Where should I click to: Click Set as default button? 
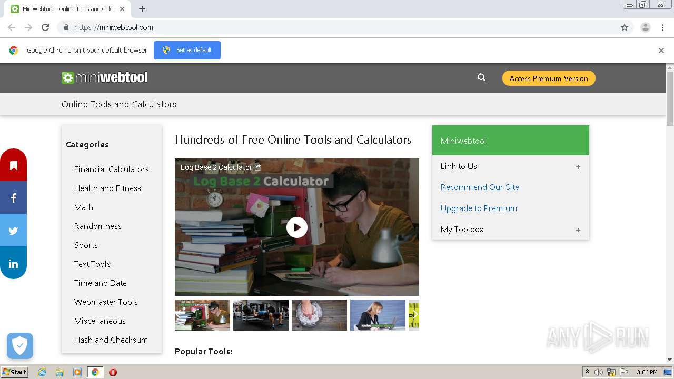point(187,50)
